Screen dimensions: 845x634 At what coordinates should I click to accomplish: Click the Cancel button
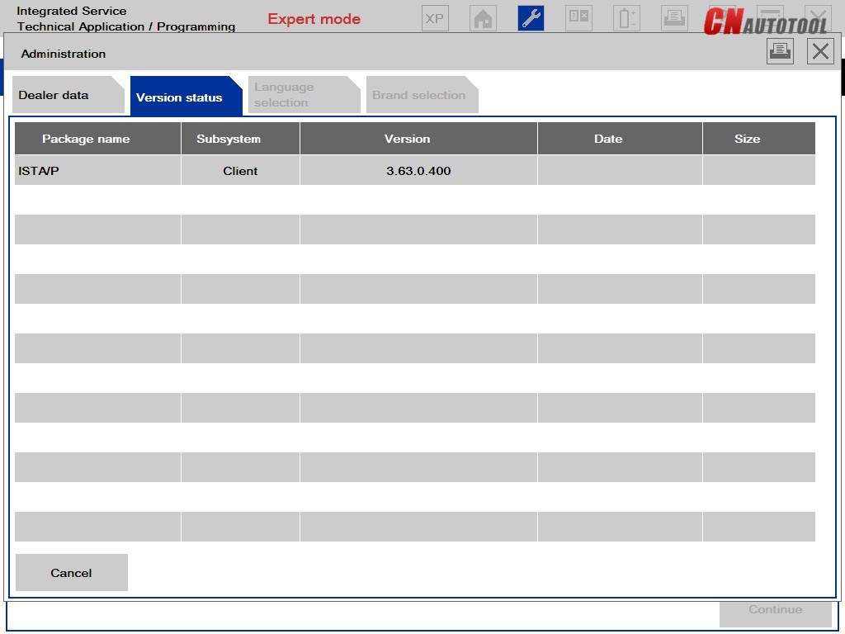coord(72,573)
